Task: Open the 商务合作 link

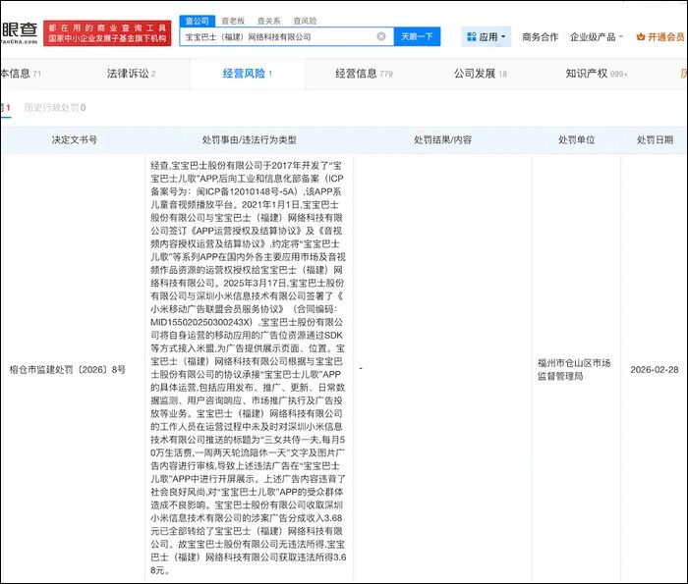Action: pos(540,36)
